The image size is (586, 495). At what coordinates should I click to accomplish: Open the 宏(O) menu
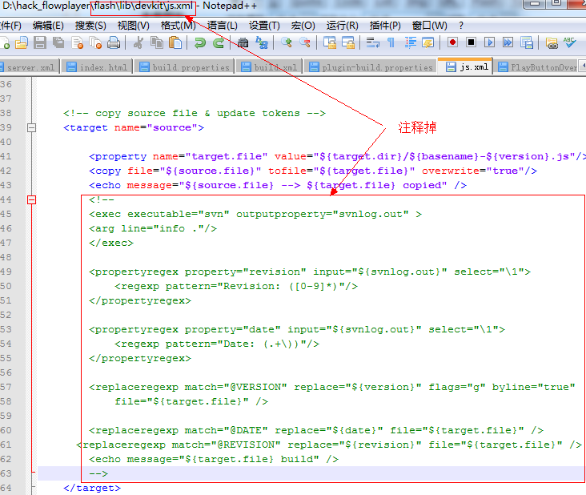303,26
